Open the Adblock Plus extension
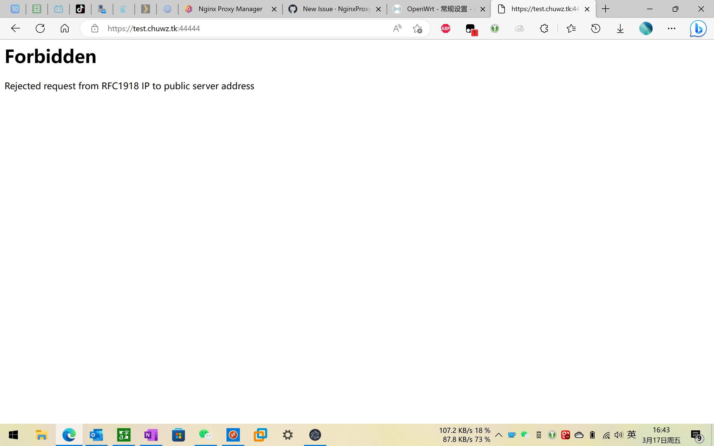Screen dimensions: 714x446 tap(445, 28)
